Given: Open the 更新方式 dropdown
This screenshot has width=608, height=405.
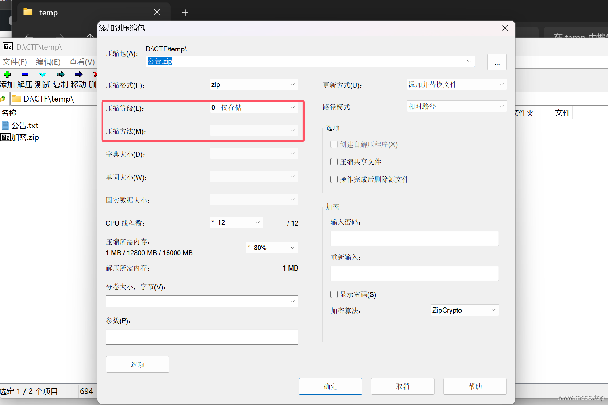Looking at the screenshot, I should pos(457,84).
